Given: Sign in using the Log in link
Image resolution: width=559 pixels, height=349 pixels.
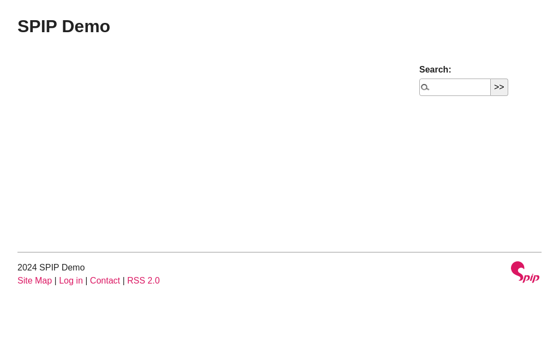Looking at the screenshot, I should point(71,281).
